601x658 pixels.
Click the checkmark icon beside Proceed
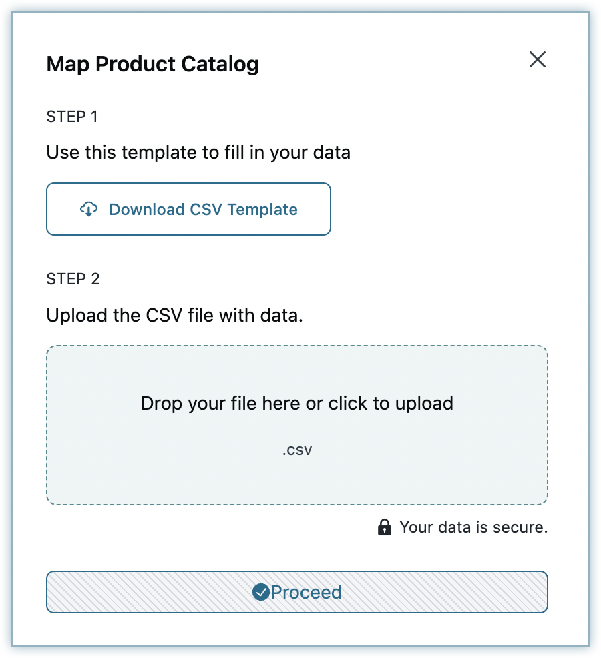260,592
